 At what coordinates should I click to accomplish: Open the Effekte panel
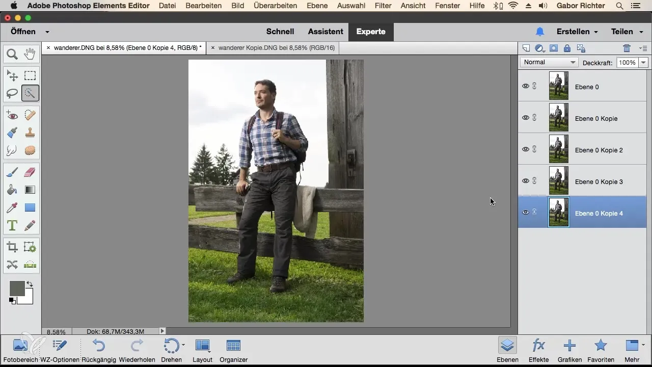tap(538, 351)
